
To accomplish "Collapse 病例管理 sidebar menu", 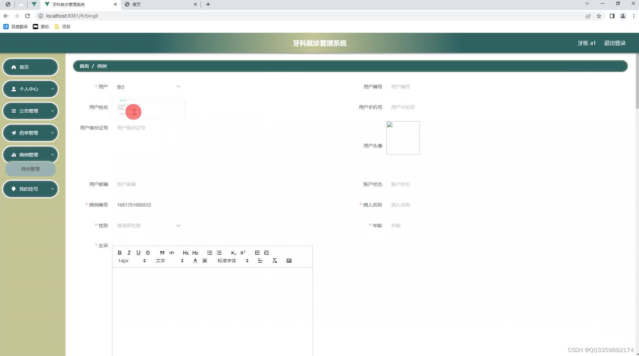I will coord(30,155).
